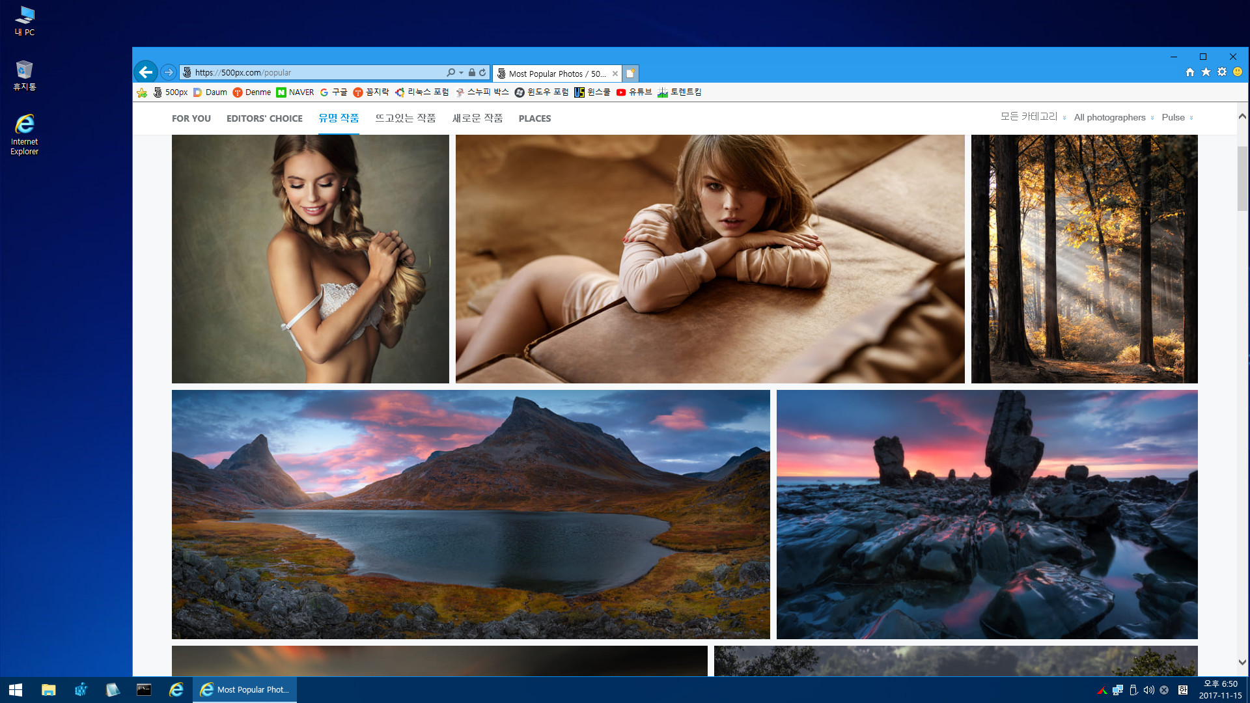Click the Add to Favorites bar star icon
Screen dimensions: 1250x703
pos(142,92)
